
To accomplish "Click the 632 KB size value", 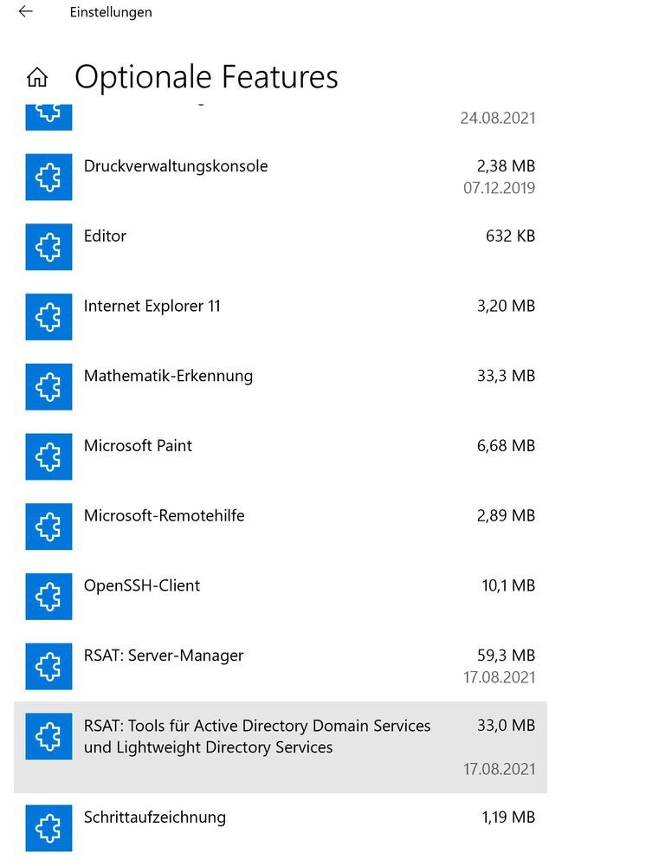I will [510, 236].
